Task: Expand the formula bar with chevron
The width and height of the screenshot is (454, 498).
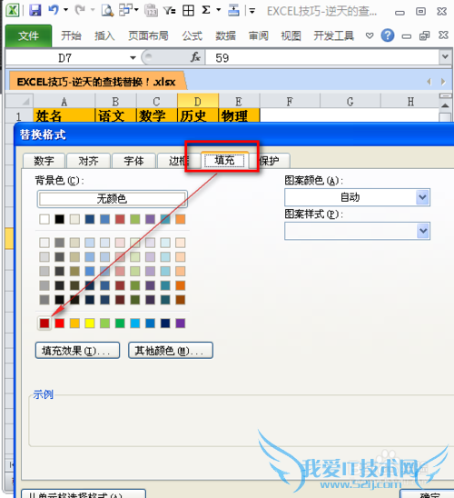Action: pyautogui.click(x=445, y=57)
